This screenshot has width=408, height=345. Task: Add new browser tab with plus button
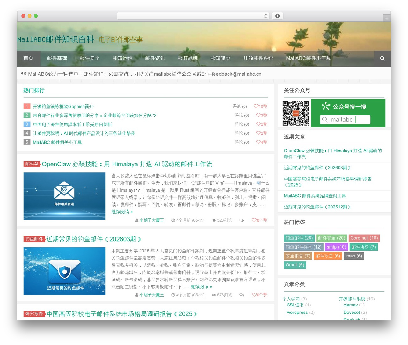point(387,18)
